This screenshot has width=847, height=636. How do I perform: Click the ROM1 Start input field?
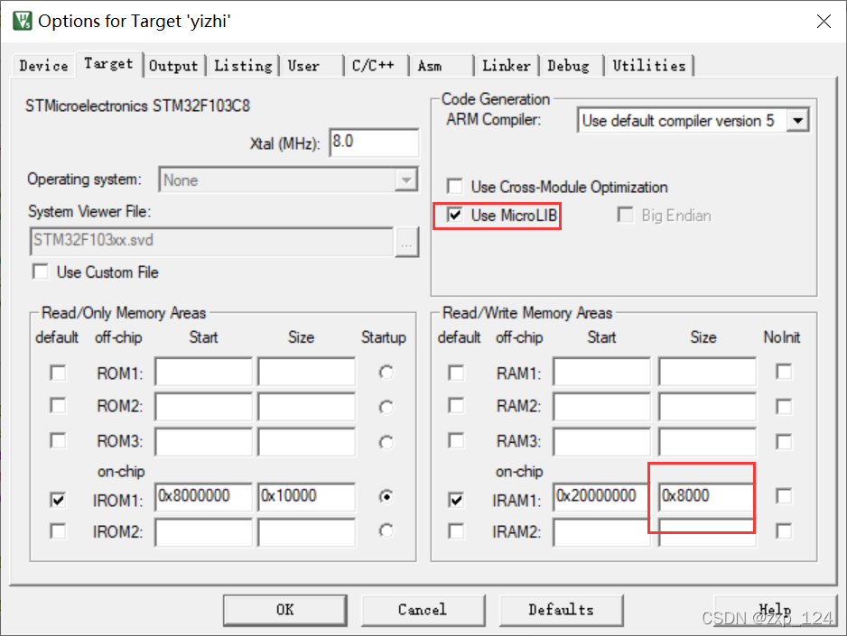[204, 371]
